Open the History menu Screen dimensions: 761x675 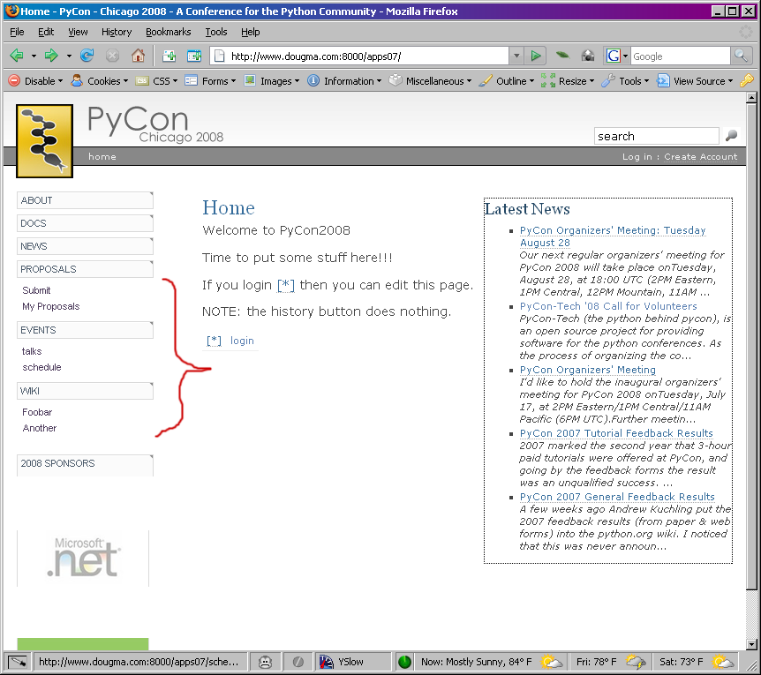[117, 32]
